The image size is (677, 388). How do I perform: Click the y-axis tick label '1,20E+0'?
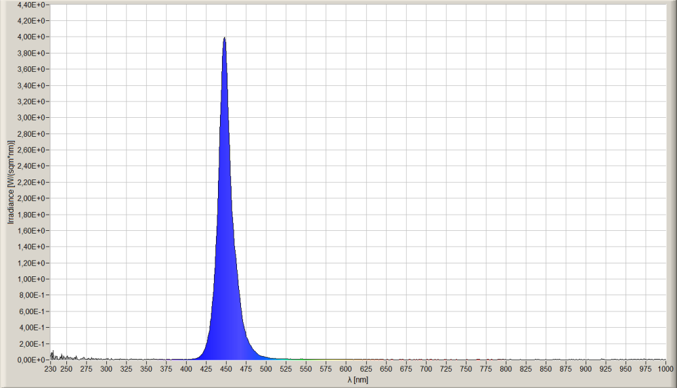(32, 263)
